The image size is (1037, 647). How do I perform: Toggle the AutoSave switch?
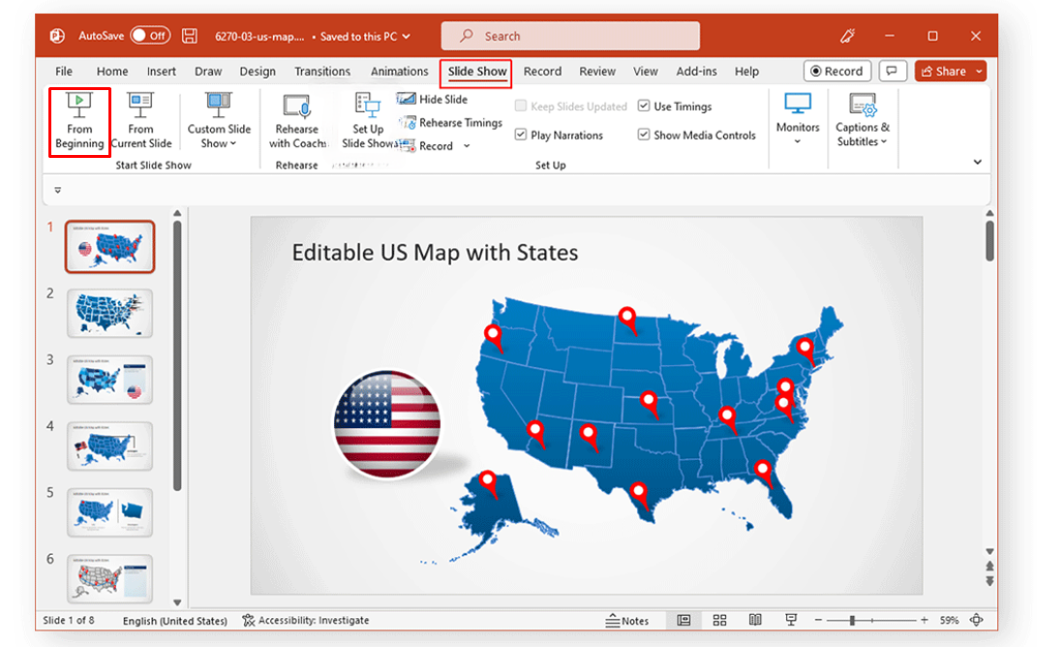point(150,36)
